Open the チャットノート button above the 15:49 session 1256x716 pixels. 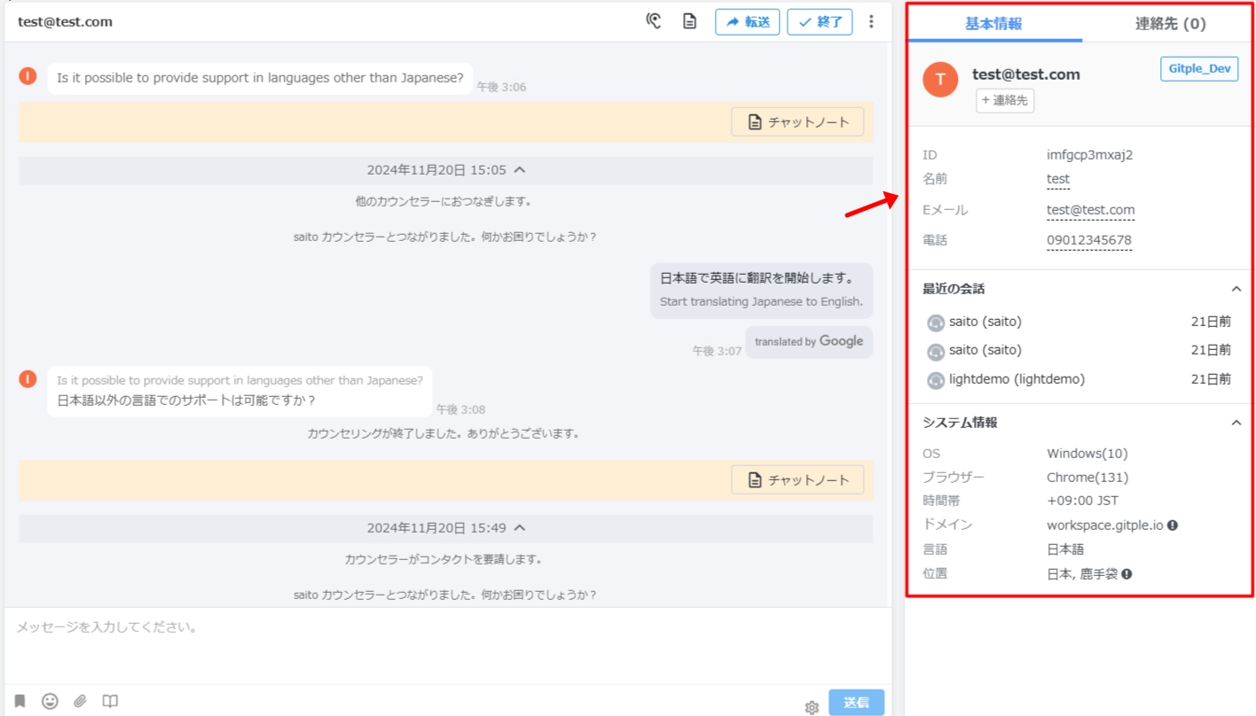797,480
